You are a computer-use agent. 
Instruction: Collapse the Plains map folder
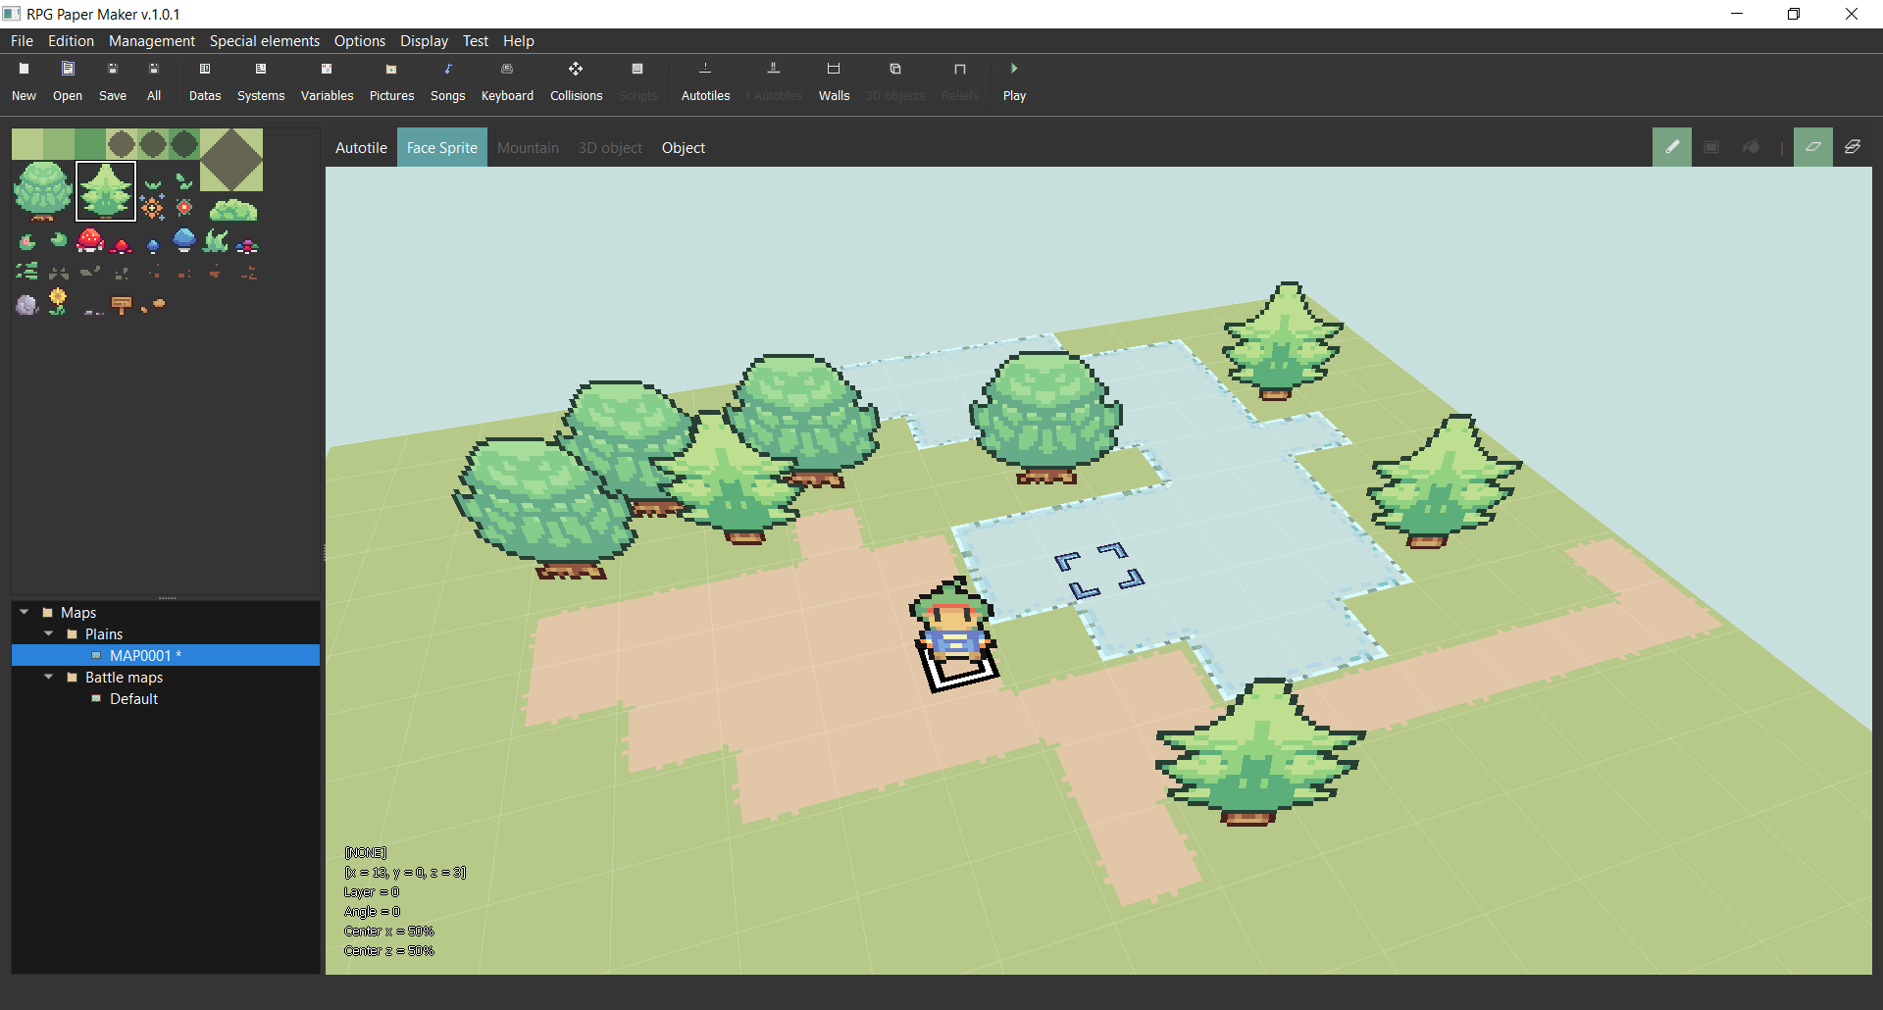[48, 633]
